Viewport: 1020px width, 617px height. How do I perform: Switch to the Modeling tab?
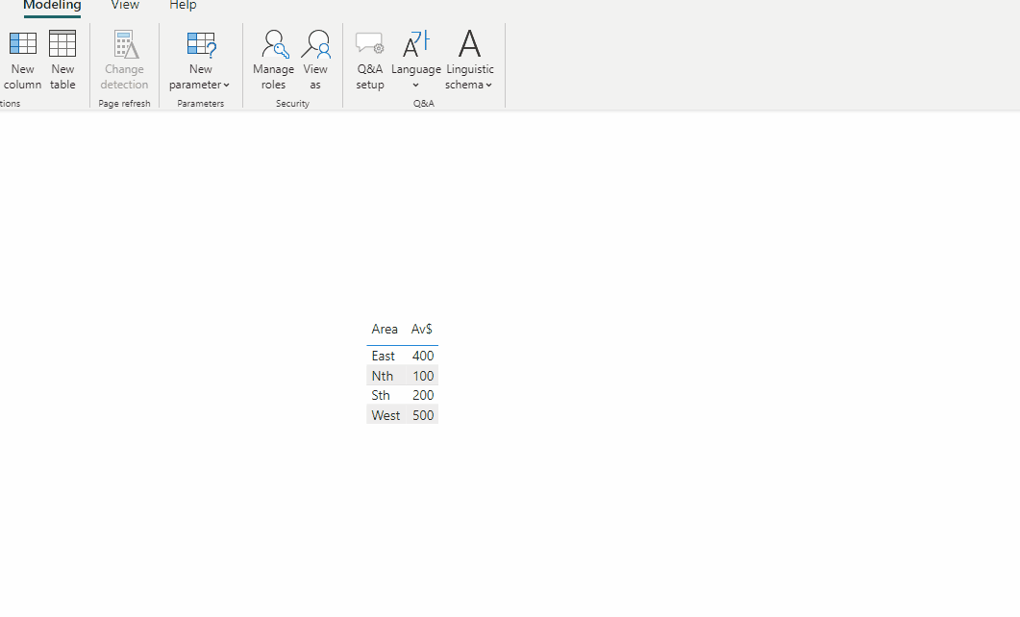(52, 6)
